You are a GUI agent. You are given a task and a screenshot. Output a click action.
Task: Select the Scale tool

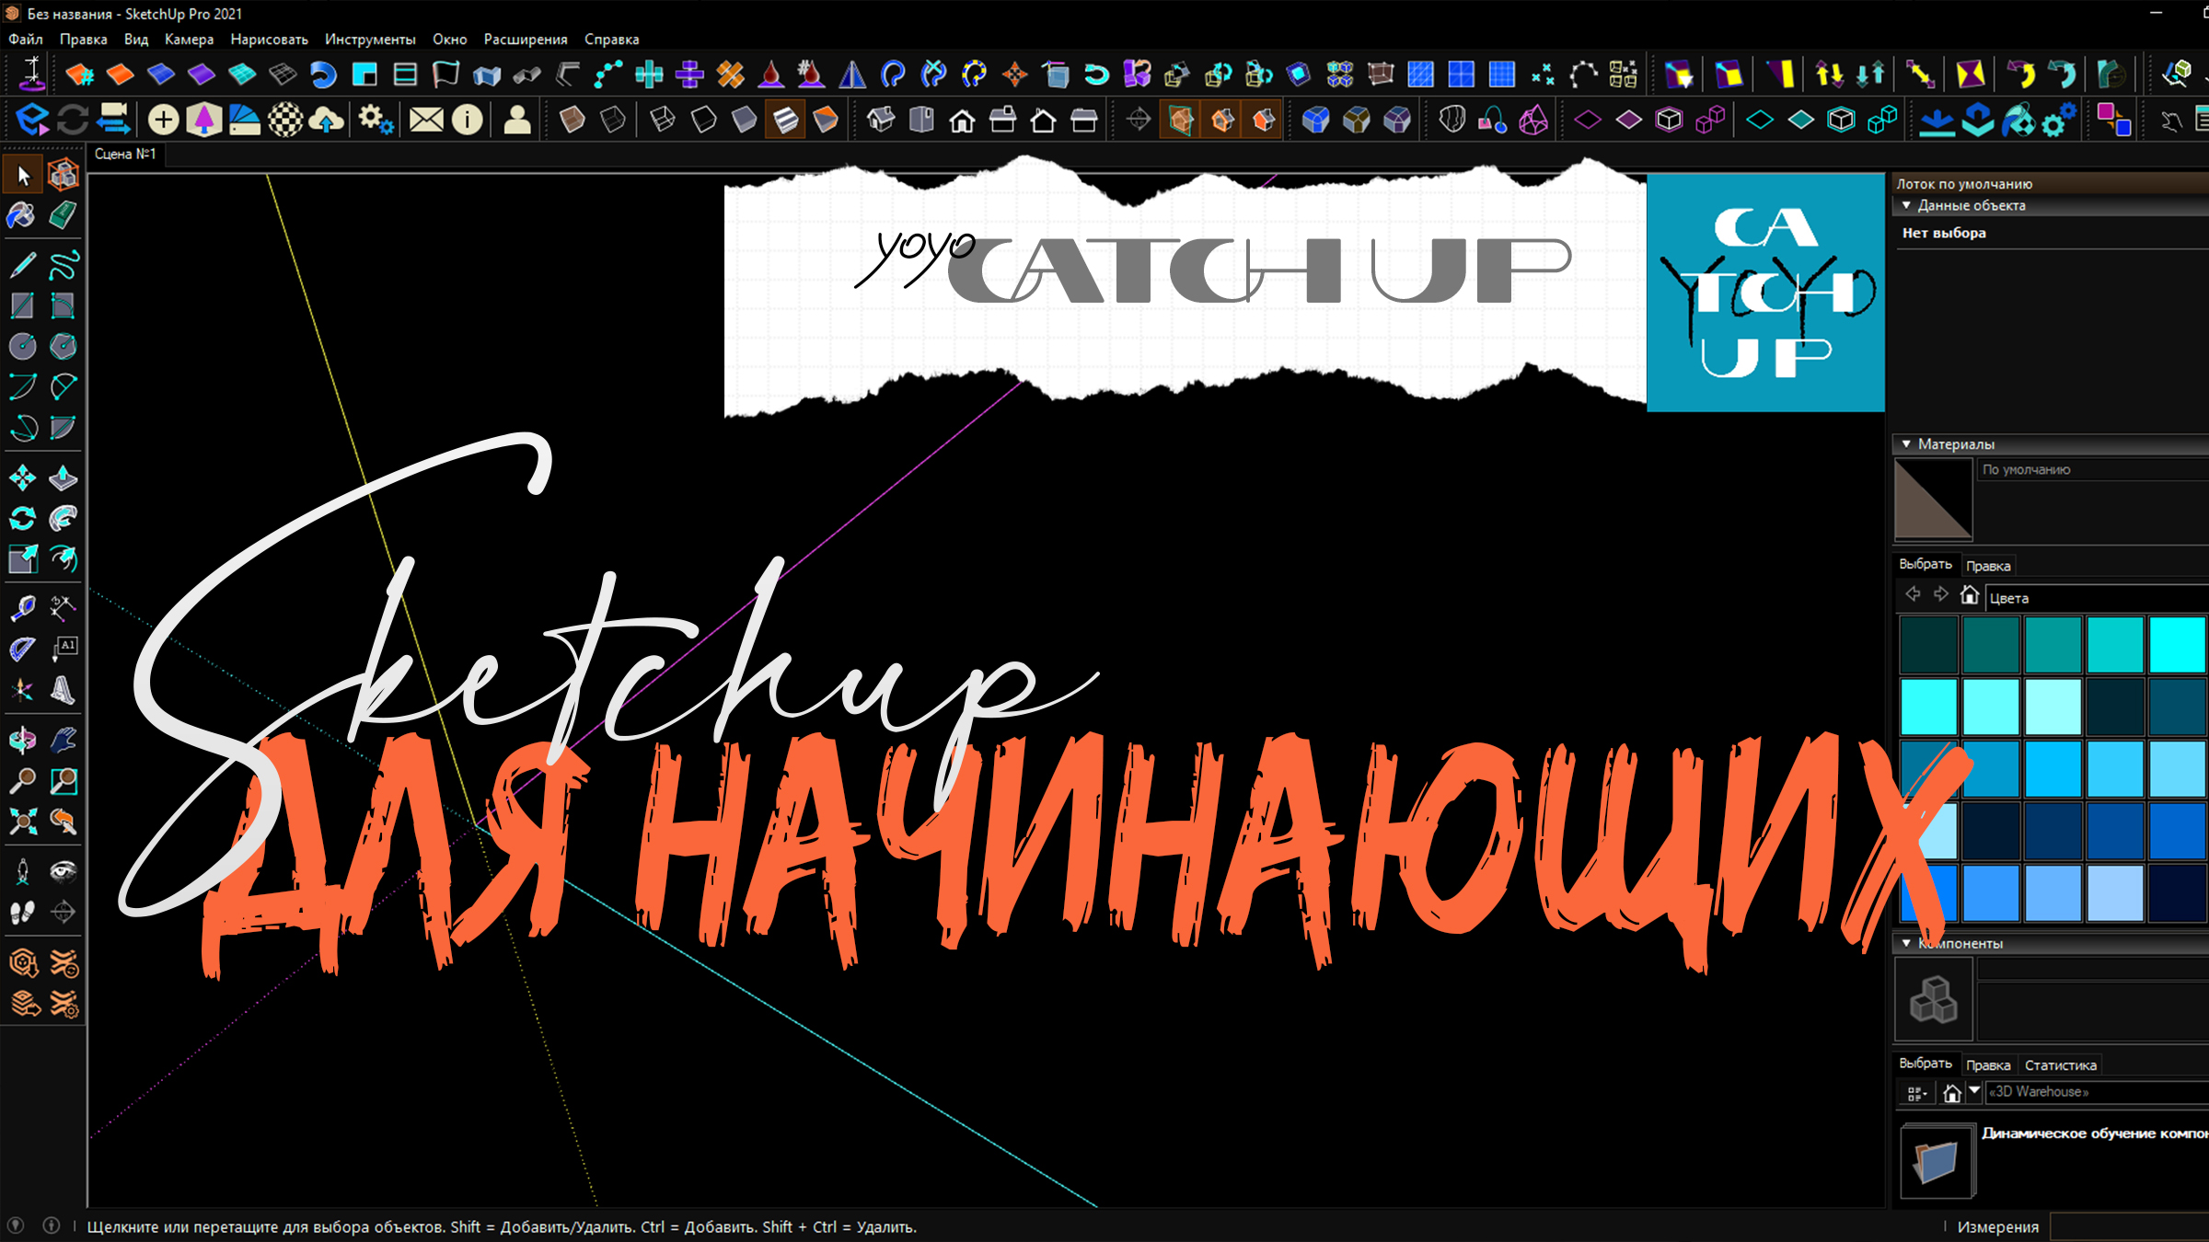(22, 558)
